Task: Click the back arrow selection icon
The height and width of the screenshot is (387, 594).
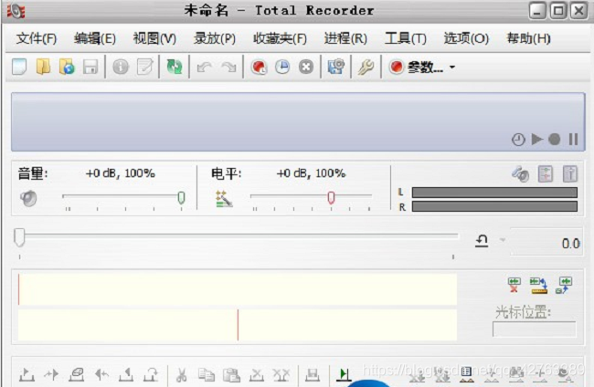Action: pyautogui.click(x=101, y=374)
